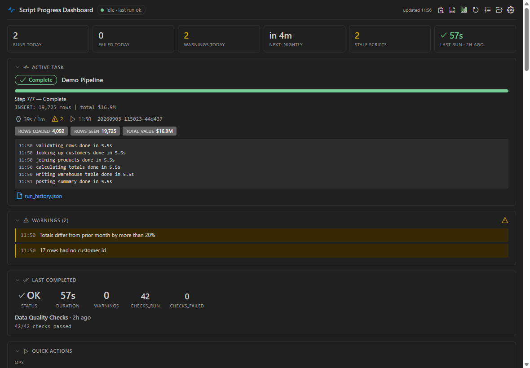Select the ROWS_SEEN 19,725 chip
This screenshot has width=530, height=368.
pos(95,131)
